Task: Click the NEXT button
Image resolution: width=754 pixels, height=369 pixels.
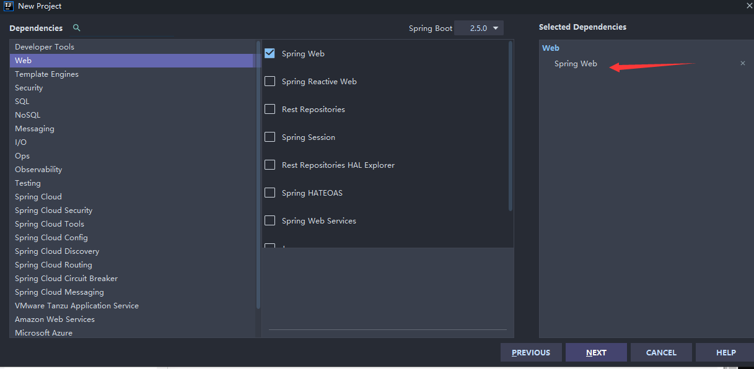Action: click(x=596, y=352)
